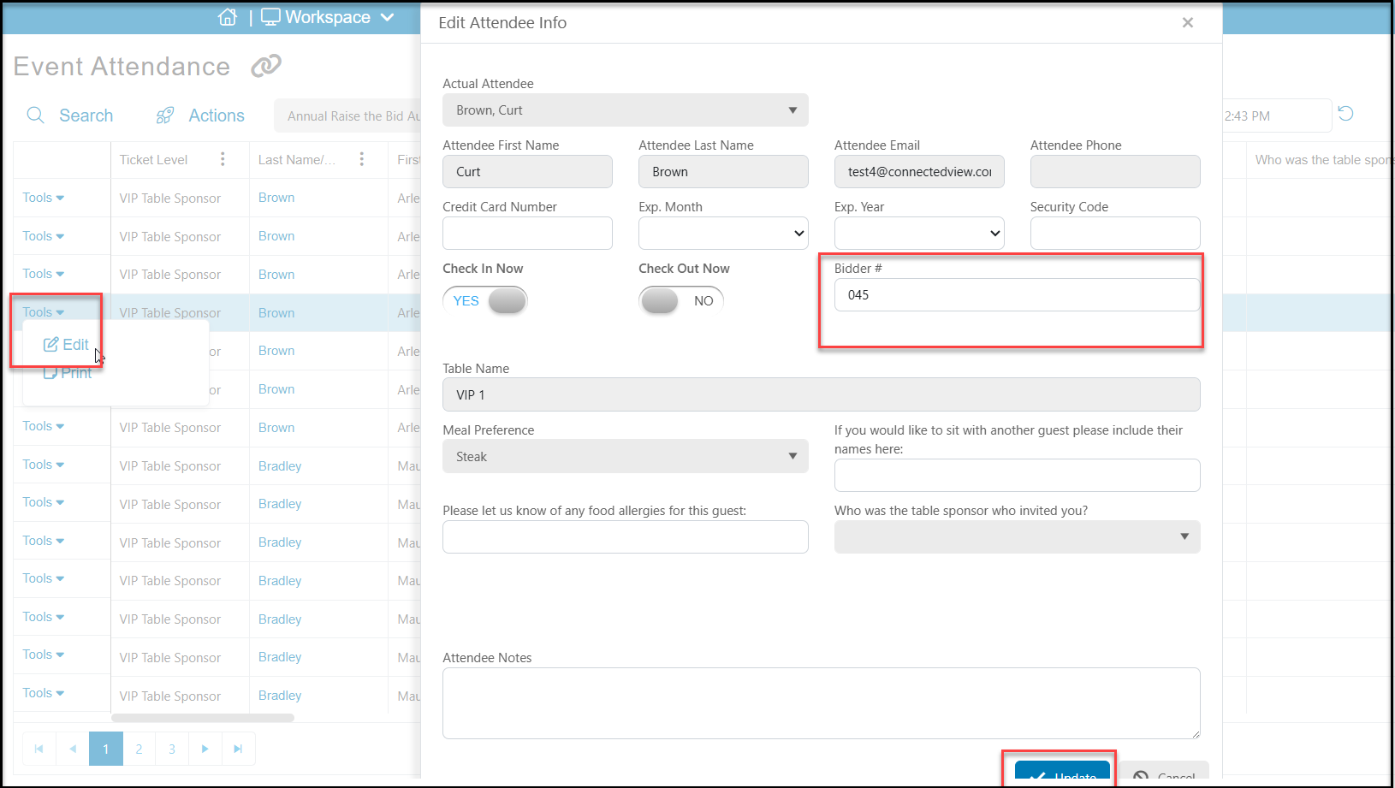Open Tools menu in the first Brown row

coord(44,198)
